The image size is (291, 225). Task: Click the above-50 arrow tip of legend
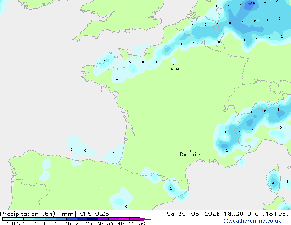coord(145,219)
